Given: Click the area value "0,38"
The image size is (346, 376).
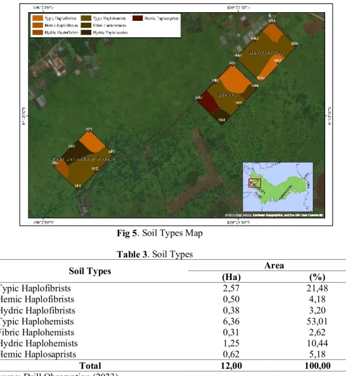Looking at the screenshot, I should 231,310.
